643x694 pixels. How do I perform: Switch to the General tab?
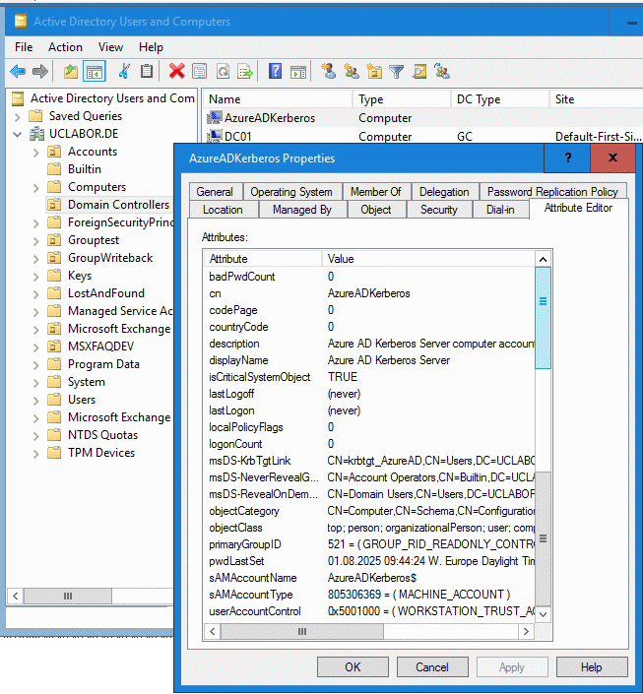(x=215, y=192)
